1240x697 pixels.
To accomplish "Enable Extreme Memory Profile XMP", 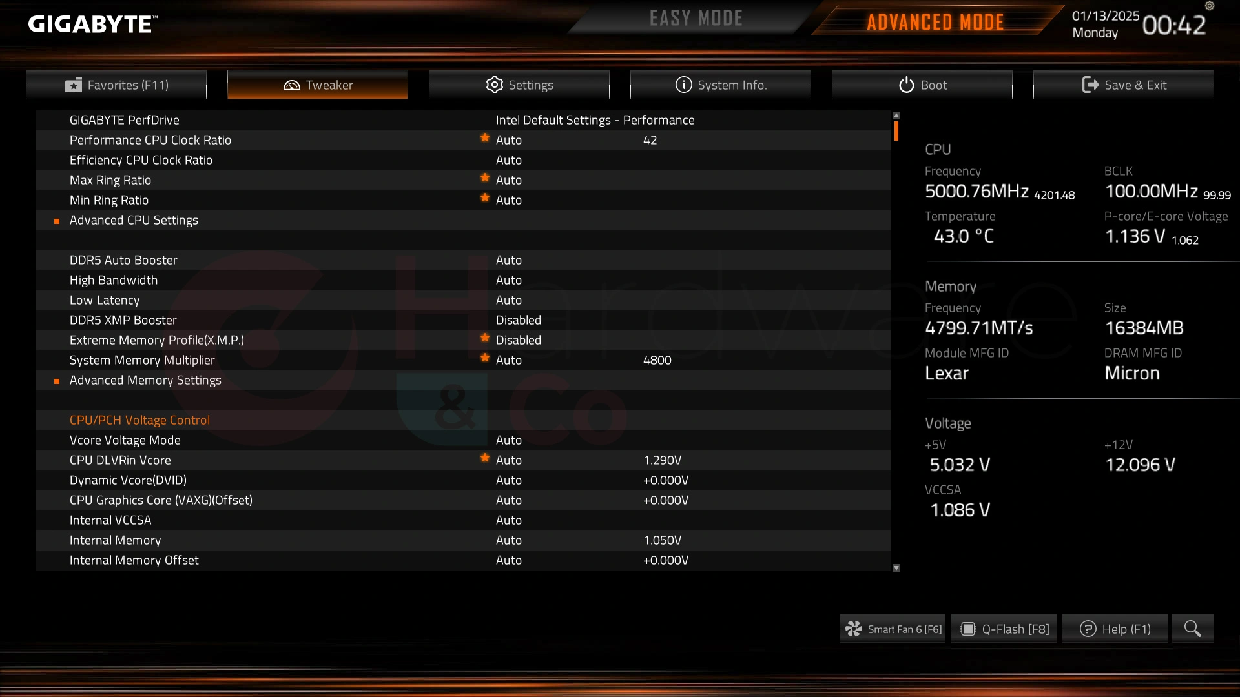I will click(x=518, y=339).
